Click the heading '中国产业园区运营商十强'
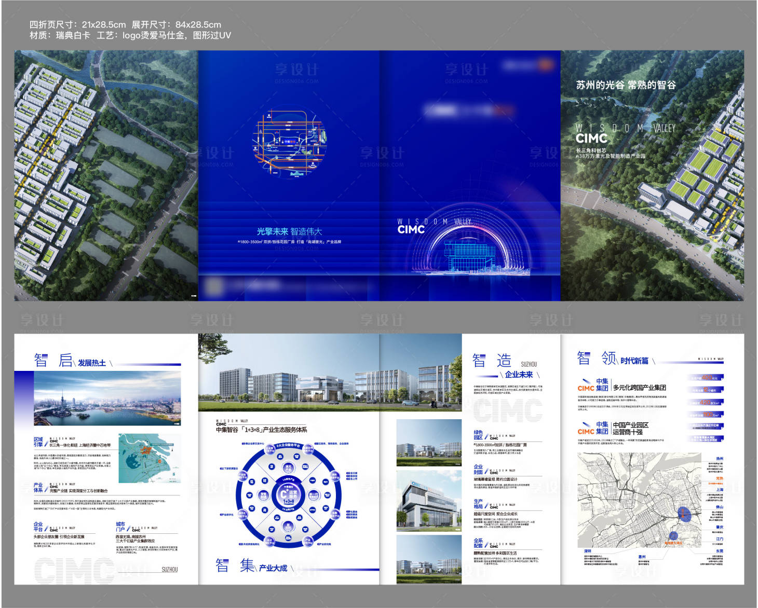 click(631, 428)
